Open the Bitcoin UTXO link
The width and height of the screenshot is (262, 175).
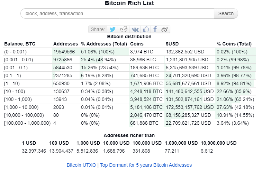pyautogui.click(x=81, y=165)
